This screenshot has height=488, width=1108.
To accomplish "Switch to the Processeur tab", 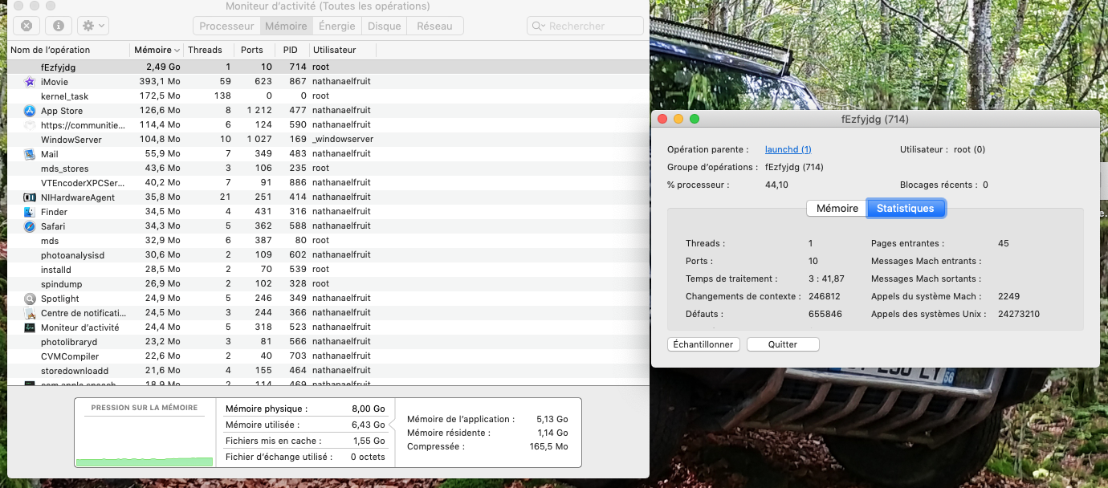I will (x=226, y=26).
